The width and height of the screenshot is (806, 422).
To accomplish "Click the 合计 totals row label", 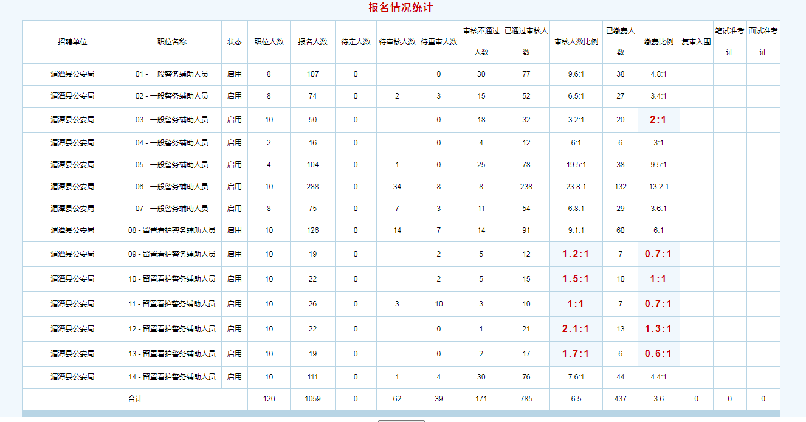I will [x=135, y=399].
